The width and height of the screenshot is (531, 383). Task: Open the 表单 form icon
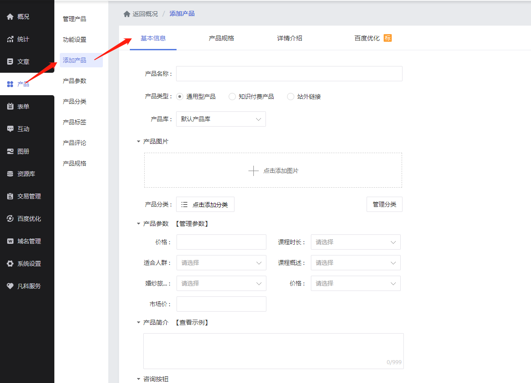(x=10, y=106)
